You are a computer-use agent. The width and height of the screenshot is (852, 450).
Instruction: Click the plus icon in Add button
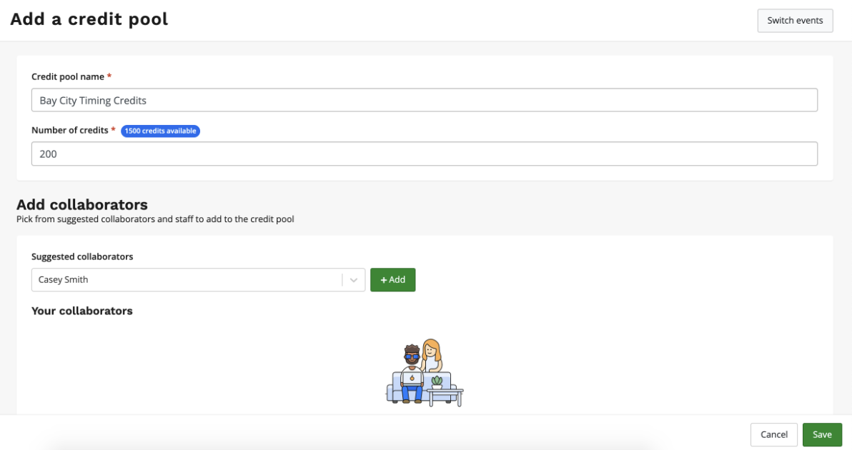point(384,280)
